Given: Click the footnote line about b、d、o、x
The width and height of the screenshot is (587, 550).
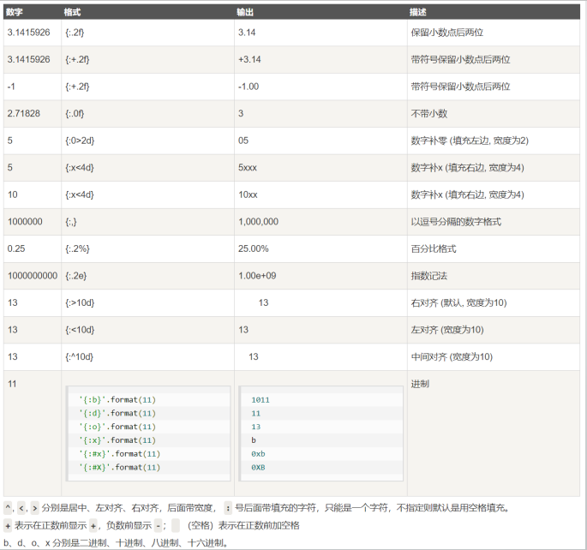Looking at the screenshot, I should tap(116, 543).
